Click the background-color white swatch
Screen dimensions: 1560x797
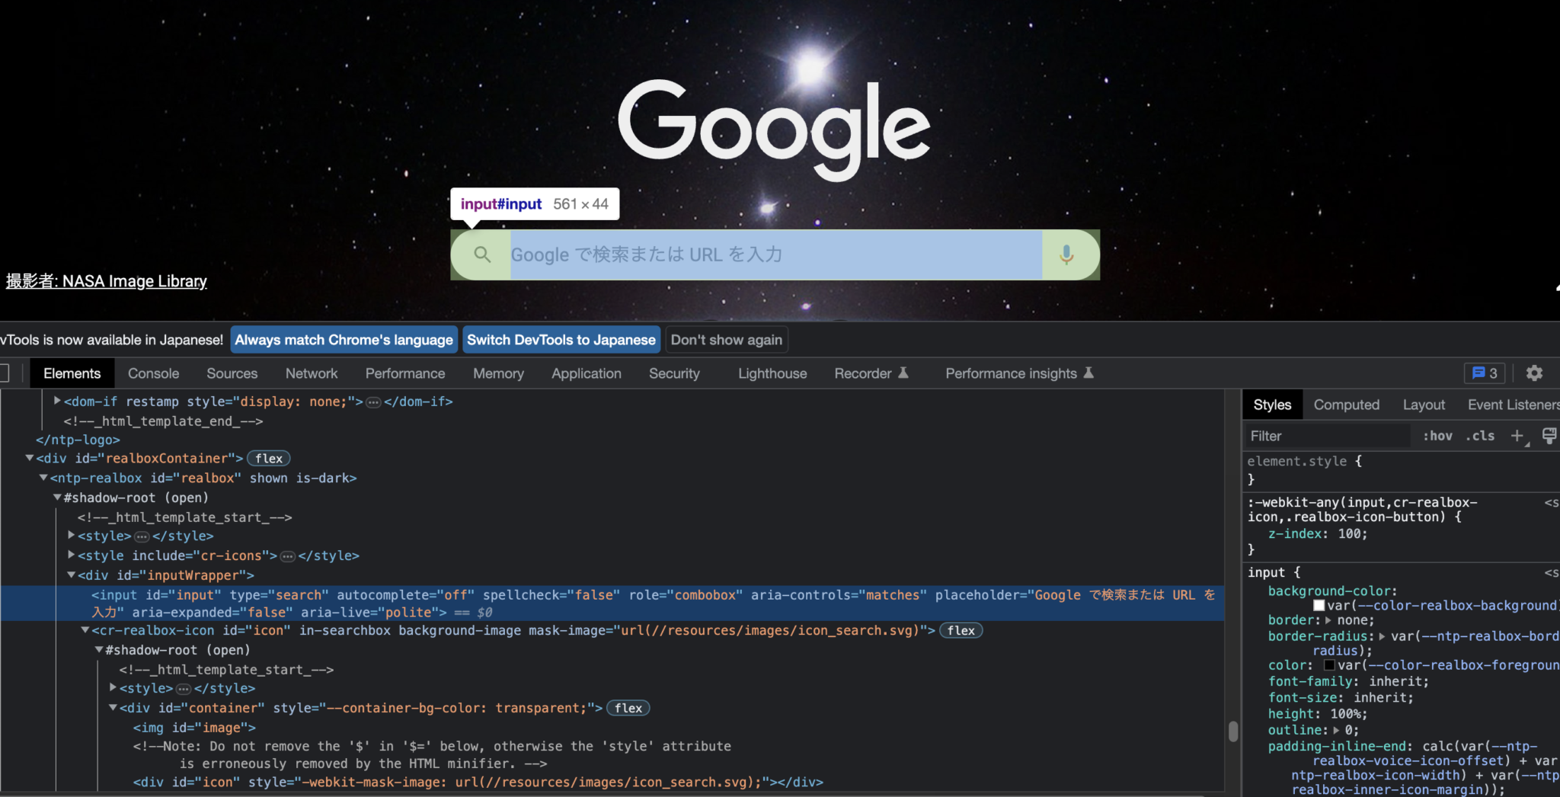[x=1319, y=606]
